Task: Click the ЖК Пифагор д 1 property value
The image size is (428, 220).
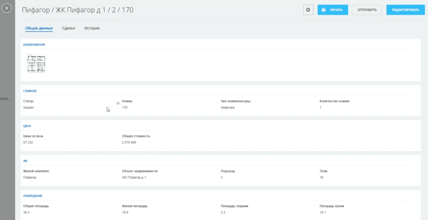Action: (134, 177)
